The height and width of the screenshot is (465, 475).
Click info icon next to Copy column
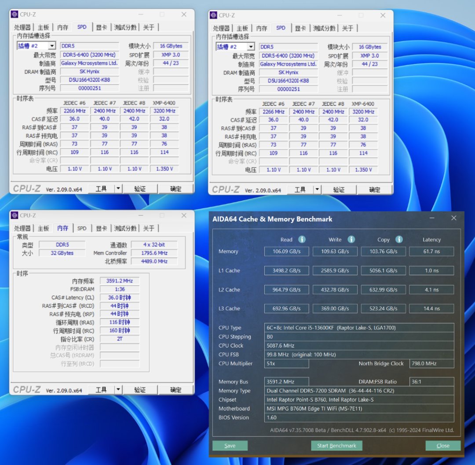pos(399,239)
